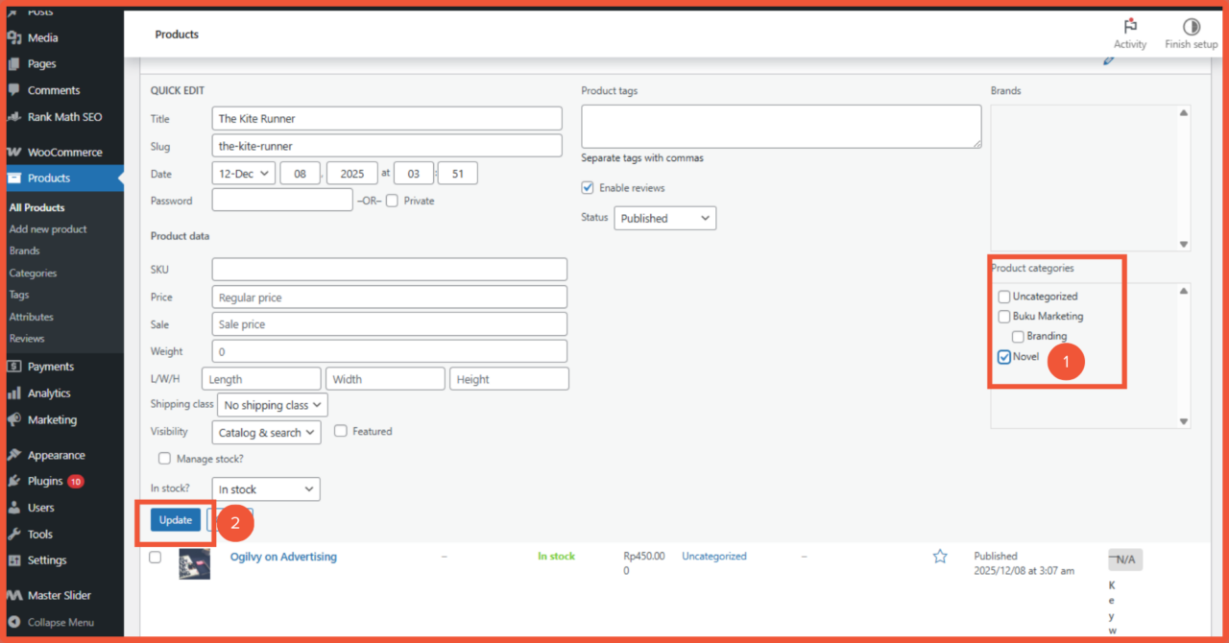This screenshot has width=1229, height=643.
Task: Click the Regular price input field
Action: (389, 298)
